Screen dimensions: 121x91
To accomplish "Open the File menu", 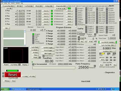I will click(x=2, y=3).
